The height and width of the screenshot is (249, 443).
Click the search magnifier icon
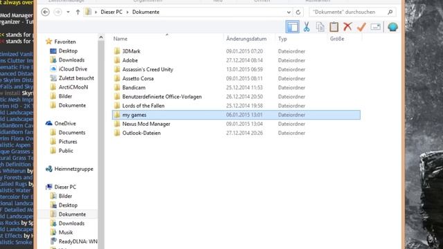(x=390, y=12)
